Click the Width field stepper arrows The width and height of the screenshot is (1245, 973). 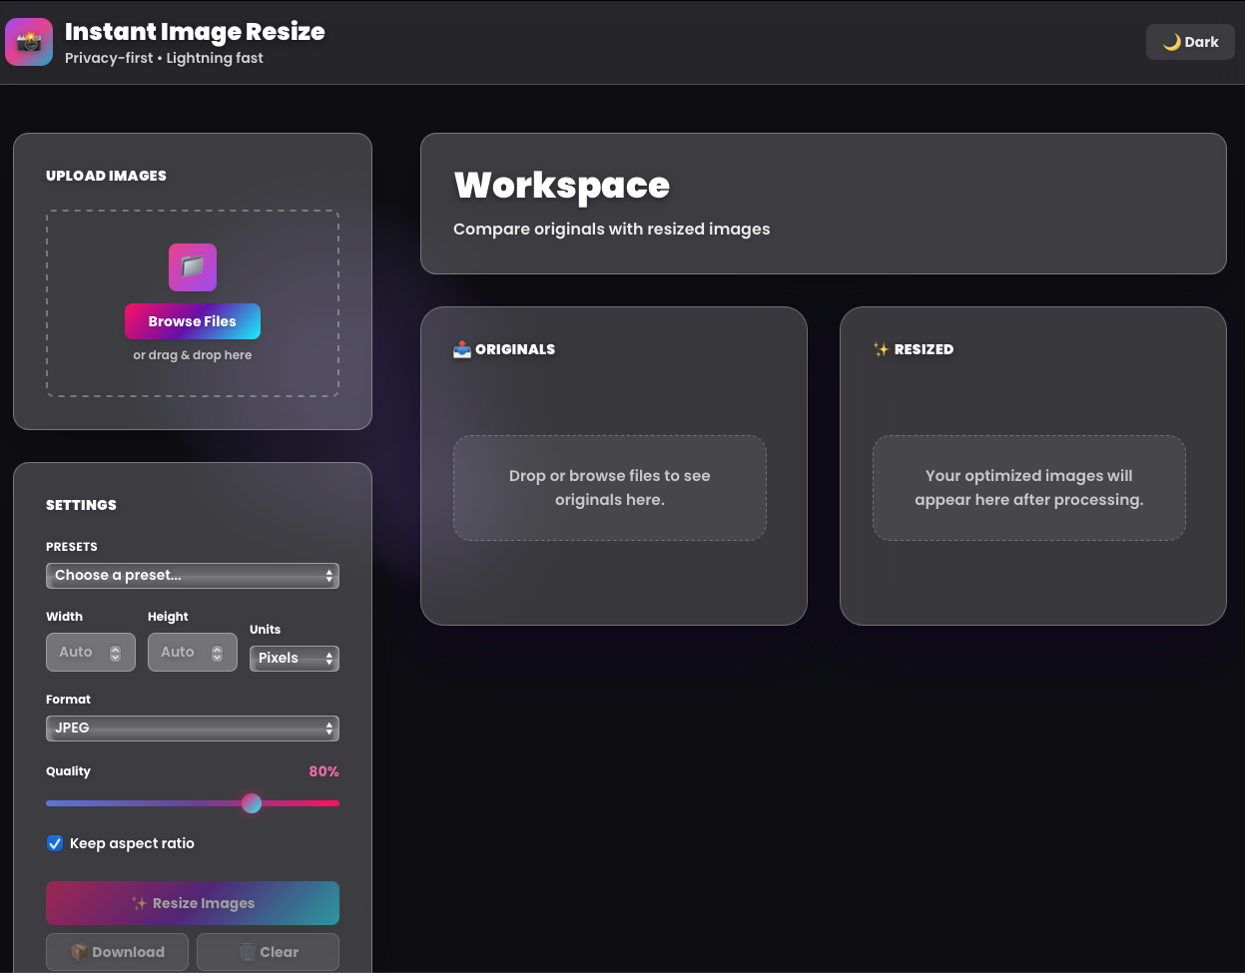tap(116, 653)
